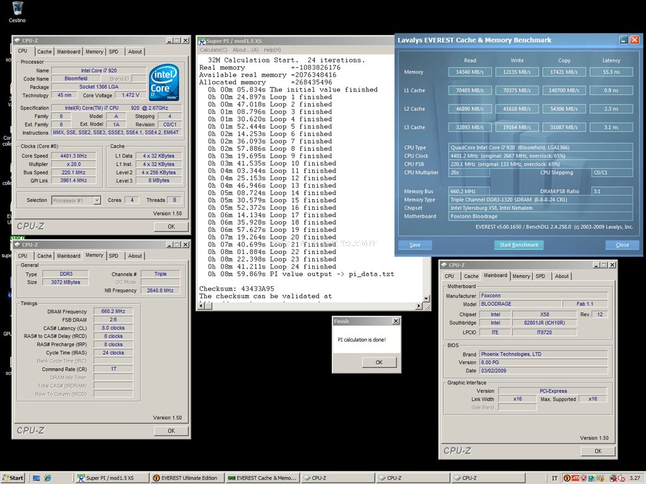This screenshot has height=484, width=646.
Task: Open Cache tab in CPU-Z Mainboard window
Action: pyautogui.click(x=471, y=276)
